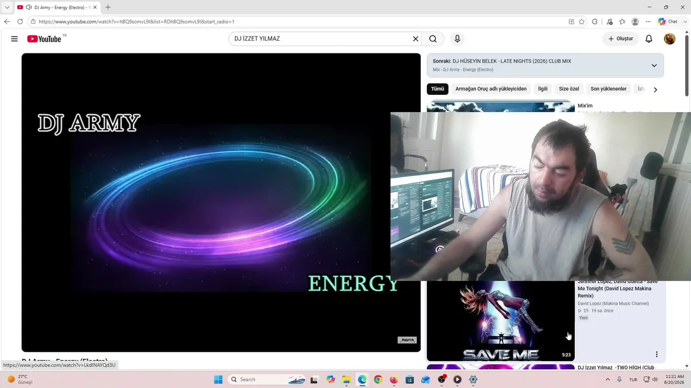691x388 pixels.
Task: Open the David Lopez channel link
Action: click(x=613, y=303)
